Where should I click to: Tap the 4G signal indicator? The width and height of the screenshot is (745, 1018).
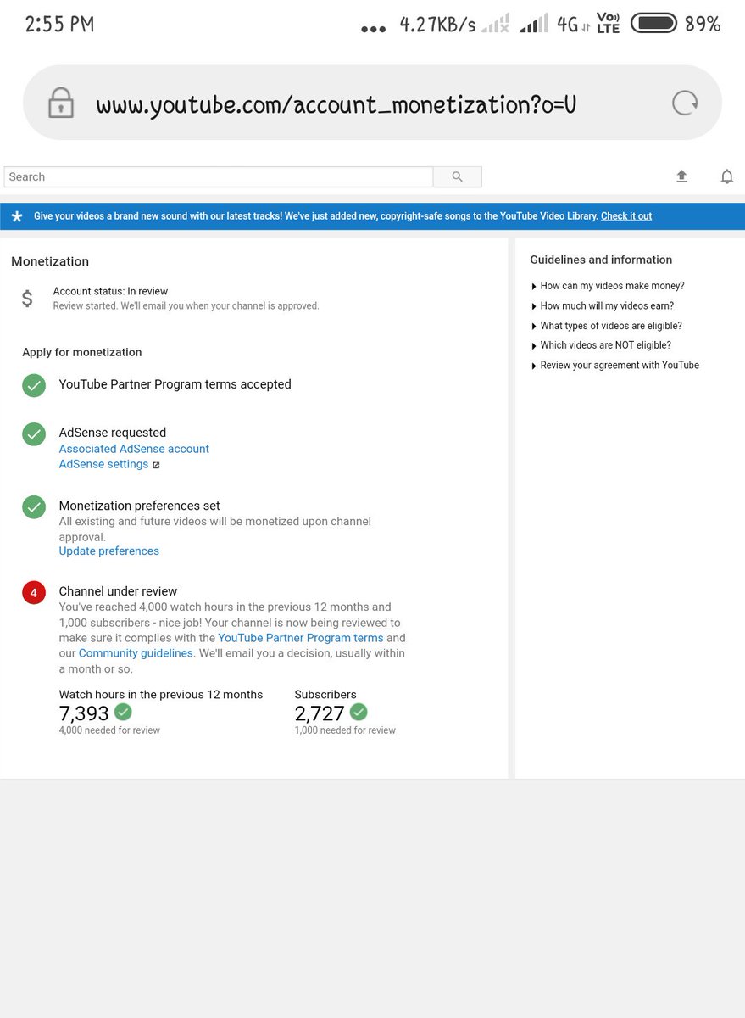tap(573, 24)
